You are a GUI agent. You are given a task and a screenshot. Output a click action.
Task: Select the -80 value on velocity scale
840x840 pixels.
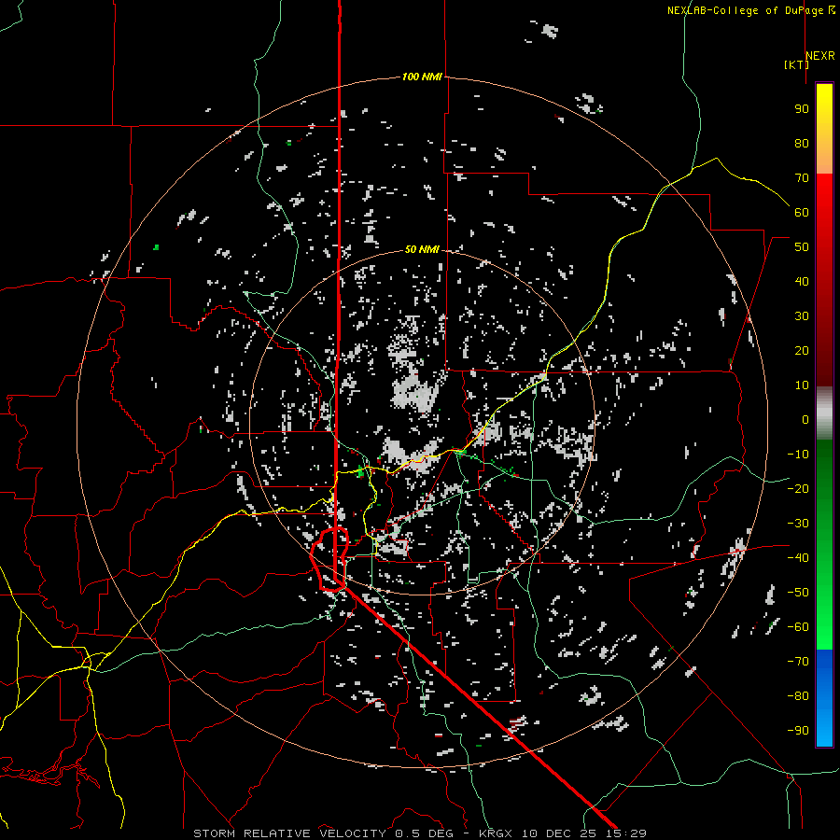click(x=798, y=696)
